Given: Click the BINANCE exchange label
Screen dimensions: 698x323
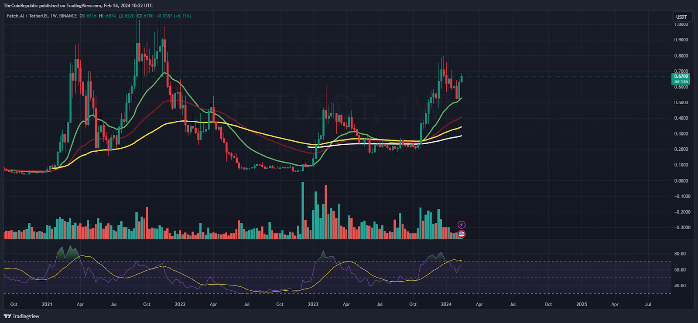Looking at the screenshot, I should (68, 16).
